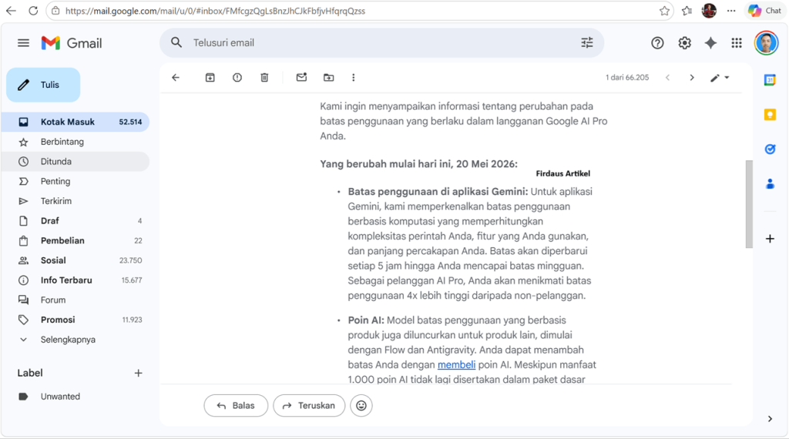Go back in the browser

tap(11, 11)
